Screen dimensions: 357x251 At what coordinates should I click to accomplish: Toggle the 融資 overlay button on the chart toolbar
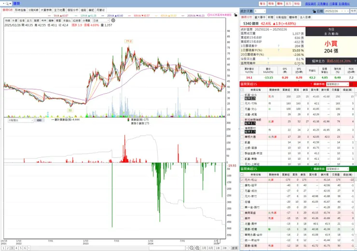[x=37, y=20]
